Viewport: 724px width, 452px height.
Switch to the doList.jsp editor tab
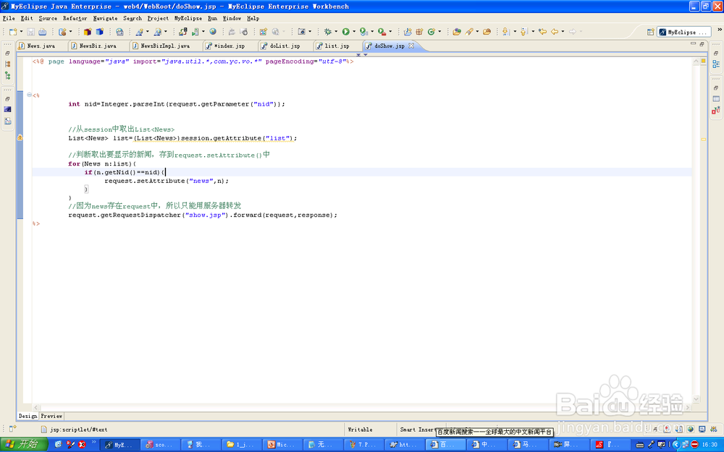click(285, 46)
